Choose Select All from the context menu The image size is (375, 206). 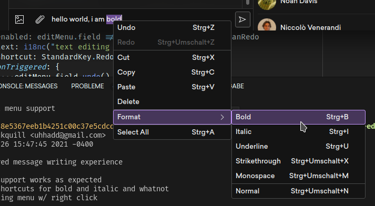tap(172, 132)
